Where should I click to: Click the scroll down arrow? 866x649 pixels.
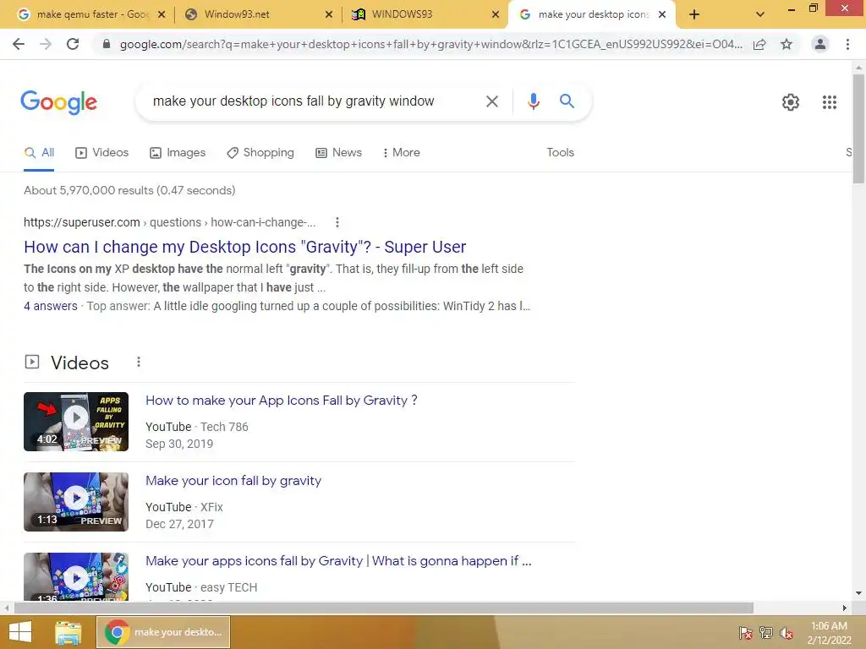[x=858, y=594]
